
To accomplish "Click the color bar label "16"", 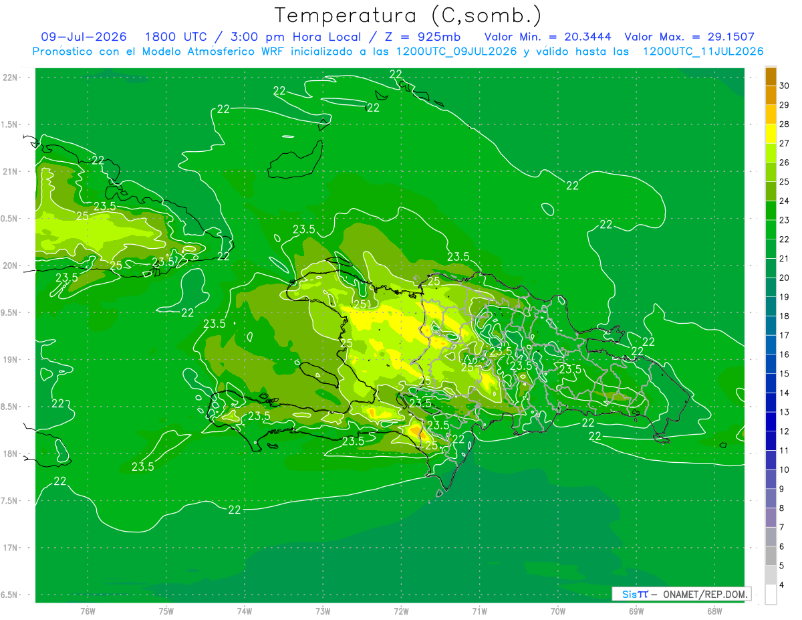I will (x=785, y=354).
